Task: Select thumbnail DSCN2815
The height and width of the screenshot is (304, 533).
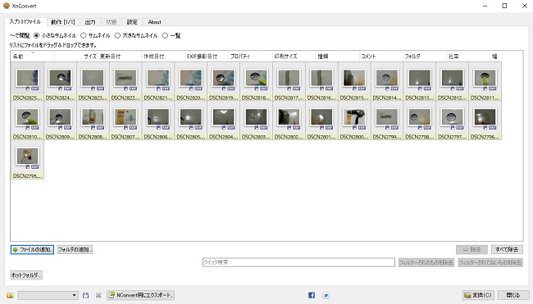Action: [354, 81]
